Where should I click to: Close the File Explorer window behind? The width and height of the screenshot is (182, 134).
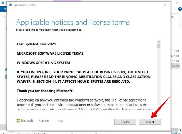pyautogui.click(x=177, y=3)
